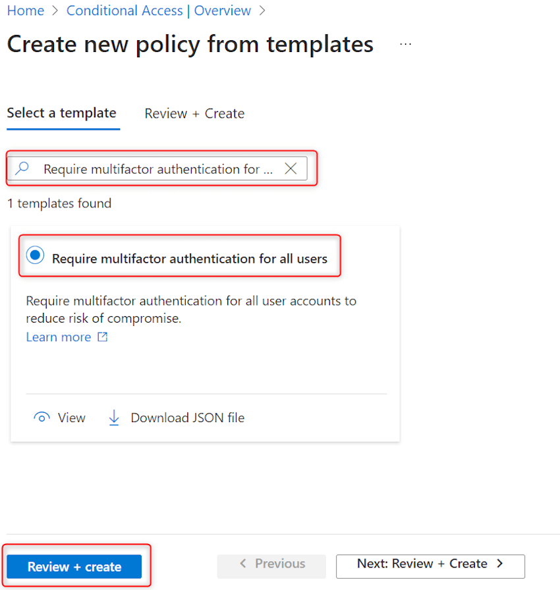Open the Select a template tab

point(62,113)
